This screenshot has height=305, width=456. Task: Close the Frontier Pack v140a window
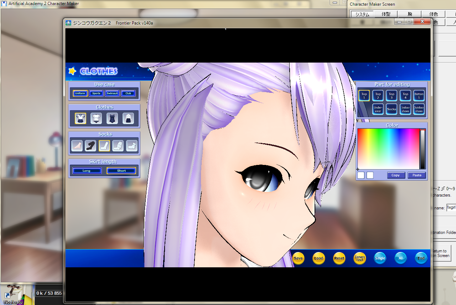422,22
